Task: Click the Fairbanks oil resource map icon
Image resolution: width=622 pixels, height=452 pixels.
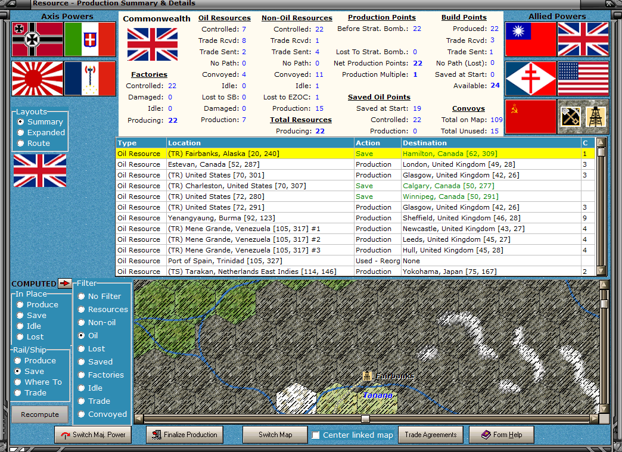Action: (368, 376)
